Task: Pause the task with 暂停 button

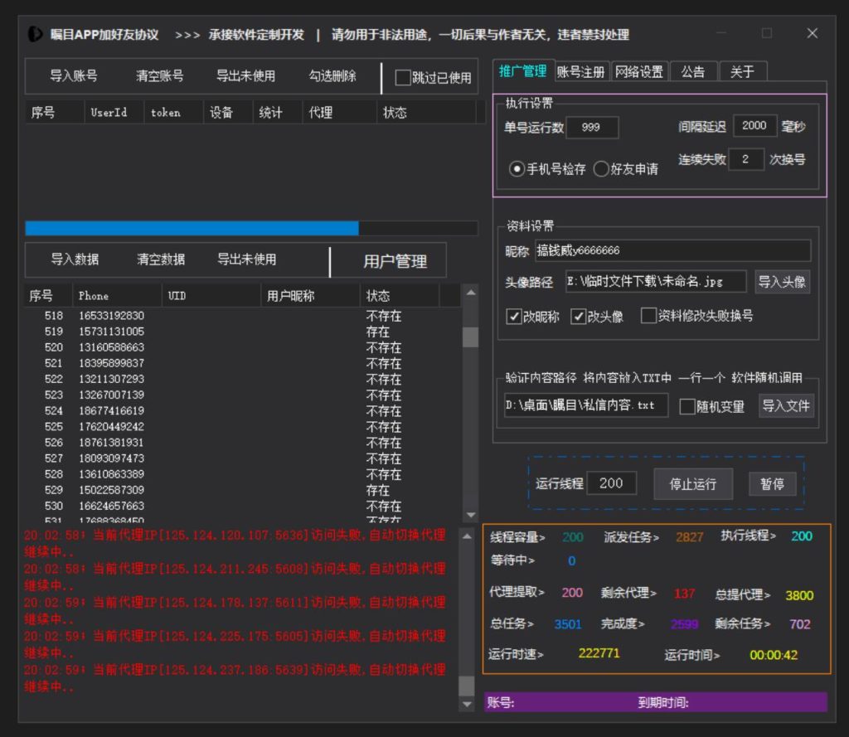Action: click(x=772, y=484)
